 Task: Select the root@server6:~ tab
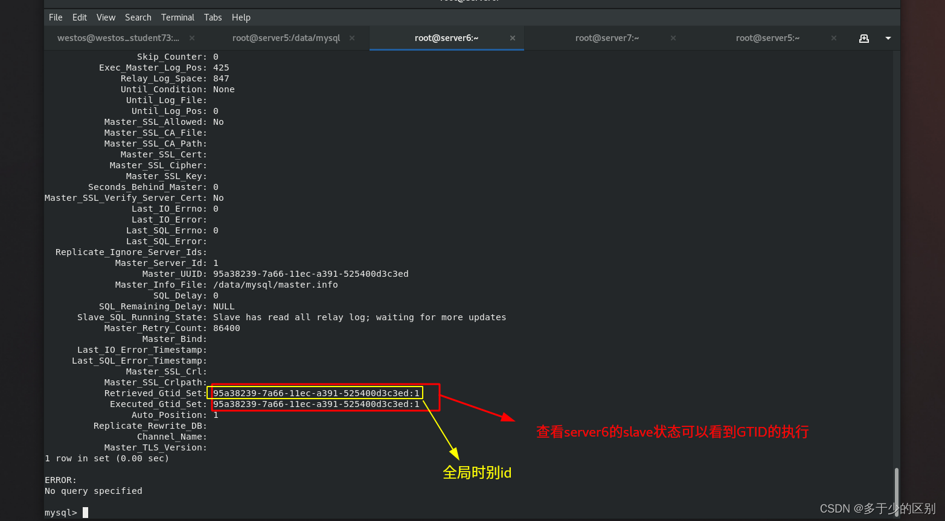[446, 38]
